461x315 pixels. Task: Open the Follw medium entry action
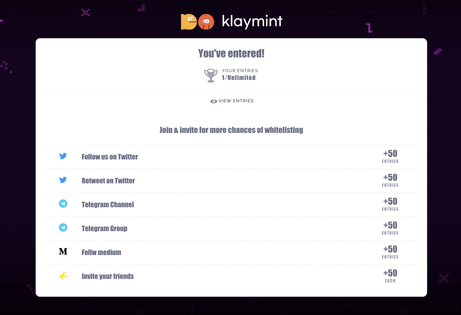pyautogui.click(x=231, y=252)
